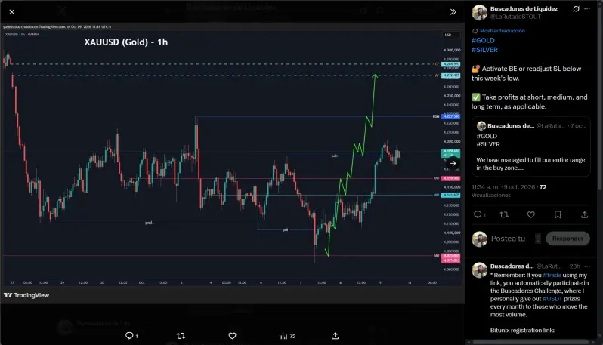Screen dimensions: 603x345
Task: Open the #SILVER hashtag in post
Action: click(x=484, y=50)
